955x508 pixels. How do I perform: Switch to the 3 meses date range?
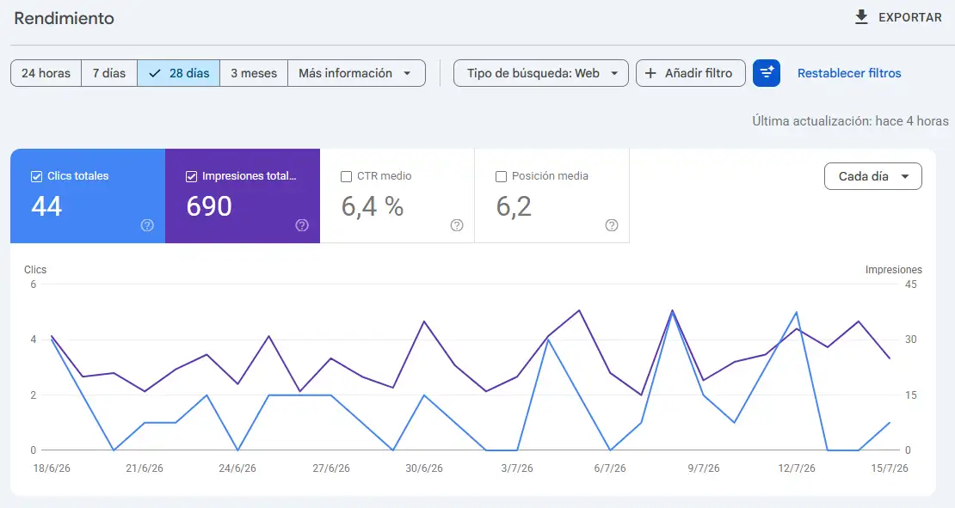click(253, 73)
